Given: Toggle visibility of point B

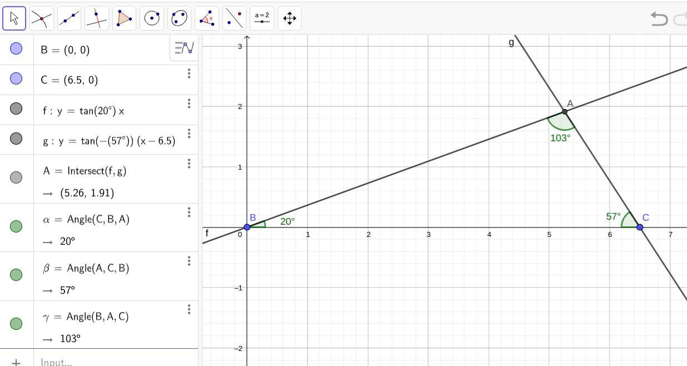Looking at the screenshot, I should pyautogui.click(x=16, y=49).
